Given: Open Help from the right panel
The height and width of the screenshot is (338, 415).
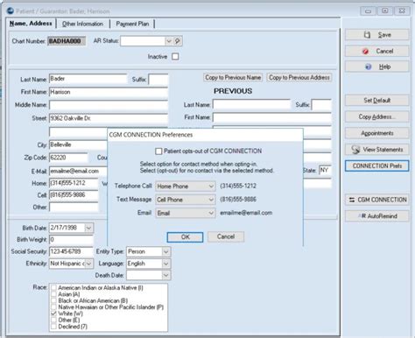Looking at the screenshot, I should pos(376,67).
